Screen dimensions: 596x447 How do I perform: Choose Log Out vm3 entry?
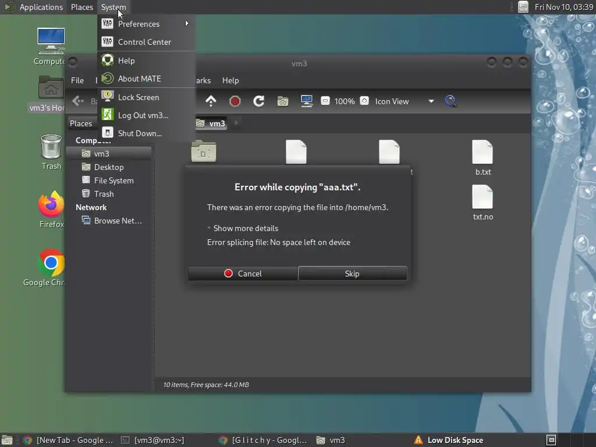[146, 115]
